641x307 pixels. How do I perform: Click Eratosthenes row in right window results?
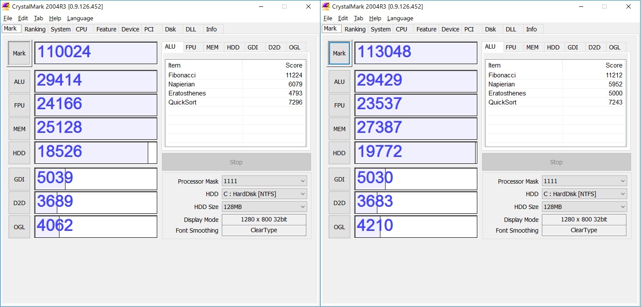pyautogui.click(x=555, y=93)
